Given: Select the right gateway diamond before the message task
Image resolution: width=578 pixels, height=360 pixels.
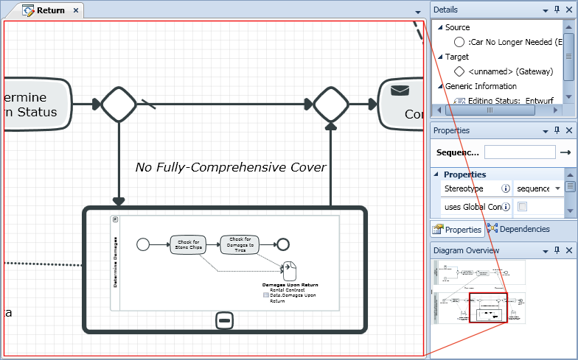Looking at the screenshot, I should click(x=330, y=105).
